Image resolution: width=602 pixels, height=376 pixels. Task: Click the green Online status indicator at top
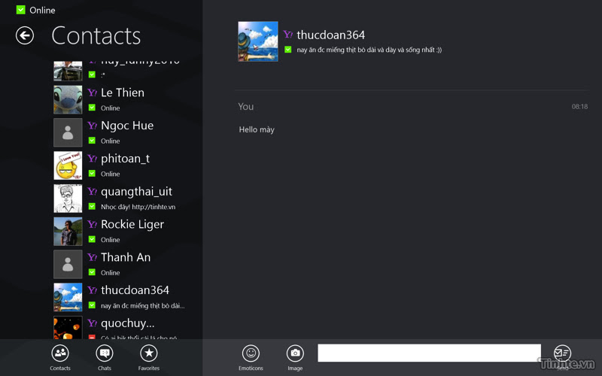21,10
